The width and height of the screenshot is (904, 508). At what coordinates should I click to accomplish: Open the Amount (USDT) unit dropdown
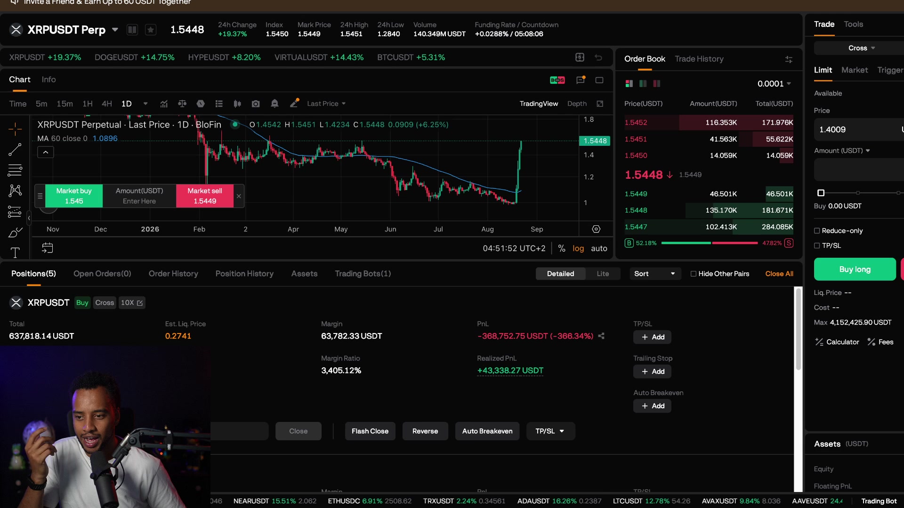click(842, 151)
